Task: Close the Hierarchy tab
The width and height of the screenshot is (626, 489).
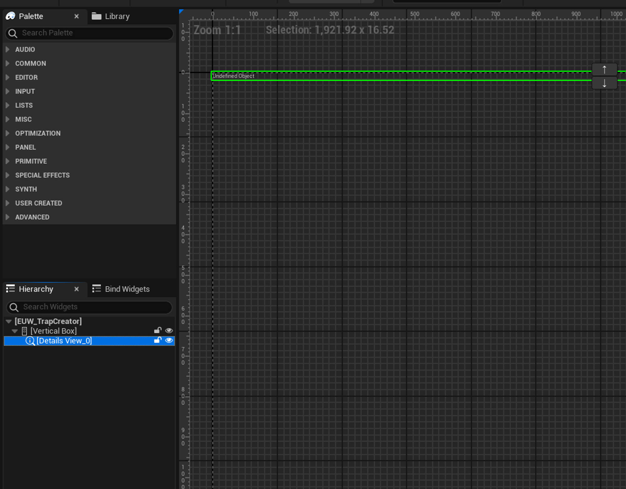Action: tap(76, 289)
